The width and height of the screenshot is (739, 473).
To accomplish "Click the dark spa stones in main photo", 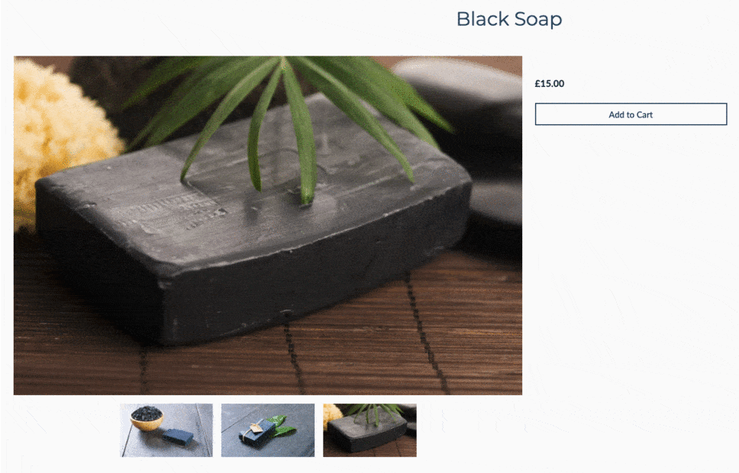I will point(476,141).
